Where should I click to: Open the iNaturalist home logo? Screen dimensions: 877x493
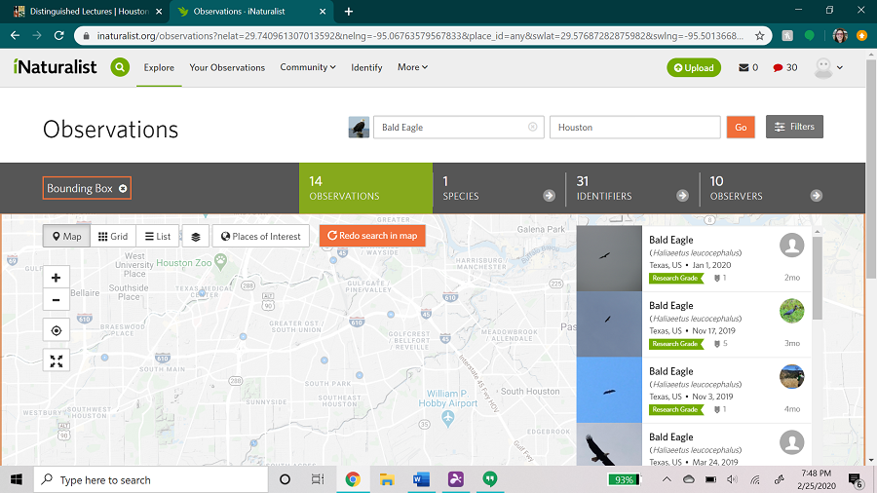pyautogui.click(x=55, y=67)
